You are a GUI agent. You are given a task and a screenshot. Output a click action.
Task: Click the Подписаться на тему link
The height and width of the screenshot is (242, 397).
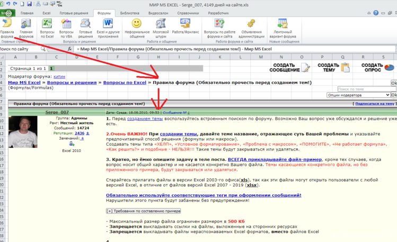(375, 104)
